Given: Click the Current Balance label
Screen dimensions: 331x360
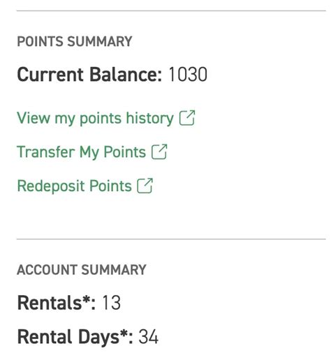Looking at the screenshot, I should pos(89,75).
